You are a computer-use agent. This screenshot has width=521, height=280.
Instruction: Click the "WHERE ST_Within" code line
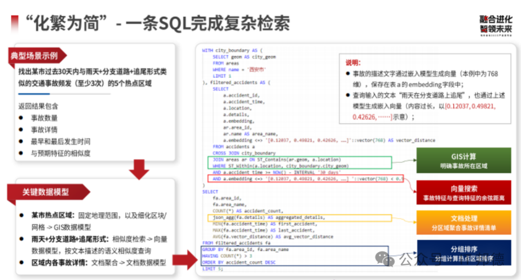pyautogui.click(x=281, y=166)
